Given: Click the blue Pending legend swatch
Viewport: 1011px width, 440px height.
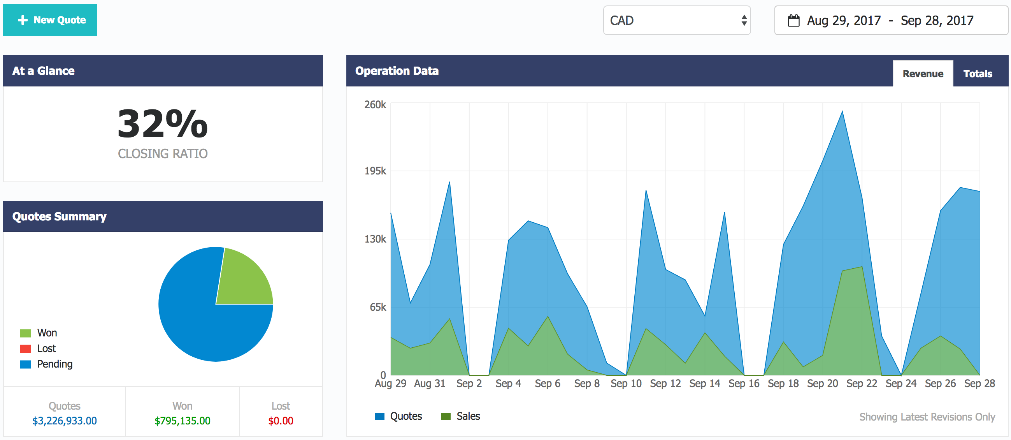Looking at the screenshot, I should pyautogui.click(x=26, y=364).
